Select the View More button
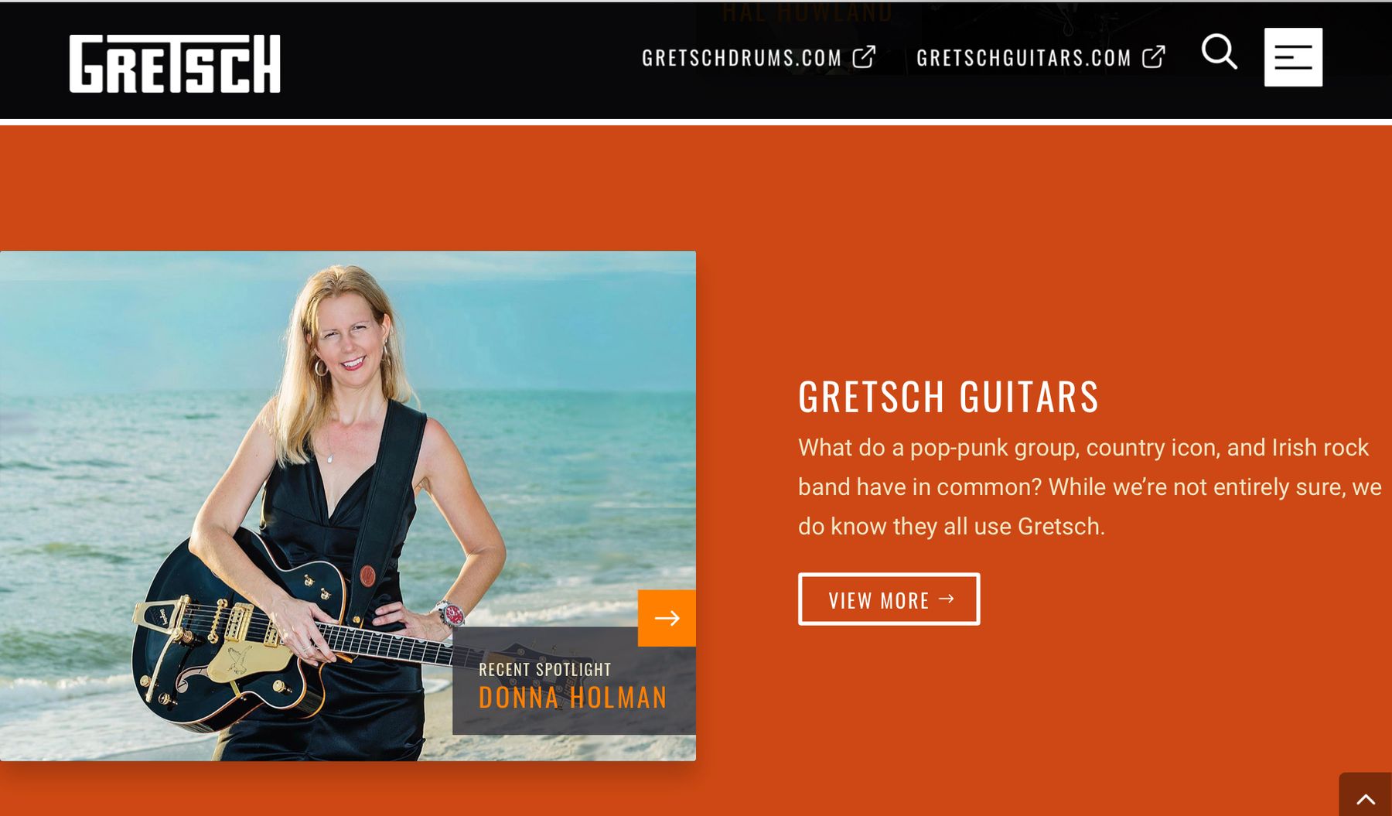Viewport: 1392px width, 816px height. click(x=889, y=599)
